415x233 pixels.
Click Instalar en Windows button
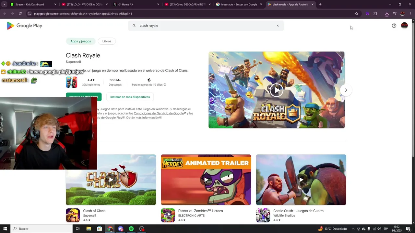coord(84,97)
